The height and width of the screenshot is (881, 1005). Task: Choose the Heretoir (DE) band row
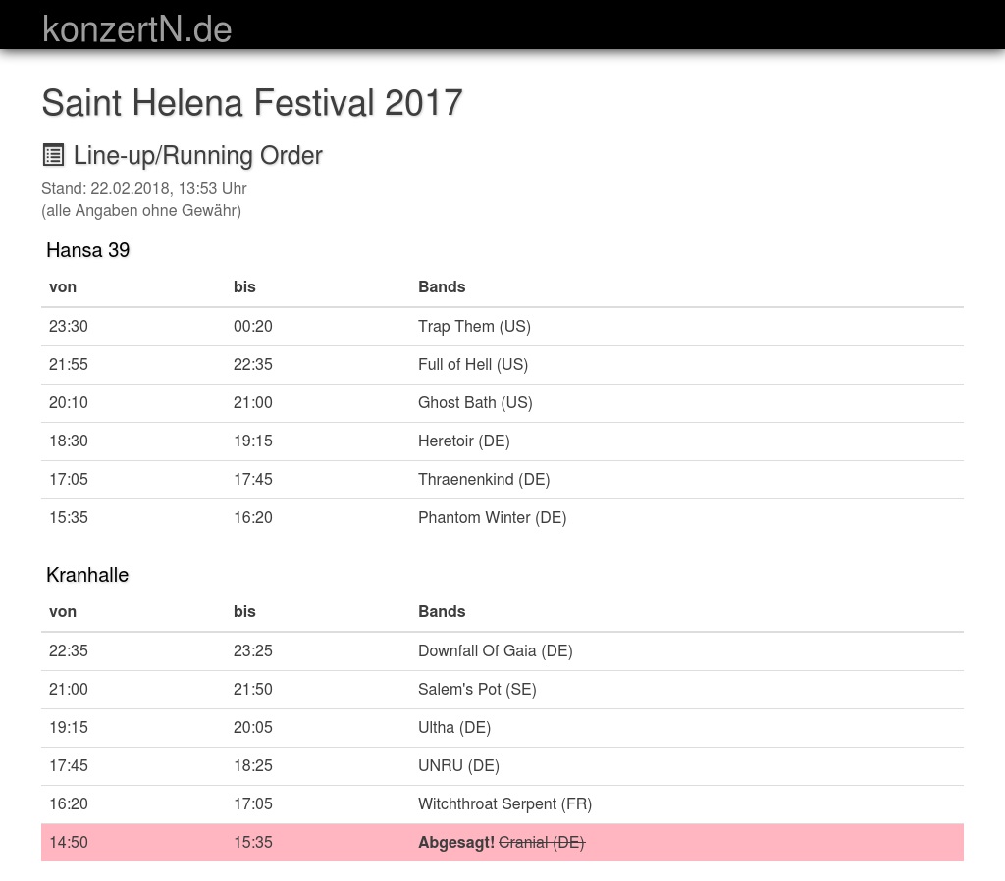464,440
